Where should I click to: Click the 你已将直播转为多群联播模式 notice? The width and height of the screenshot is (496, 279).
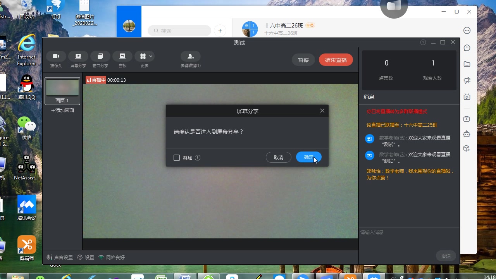(397, 112)
